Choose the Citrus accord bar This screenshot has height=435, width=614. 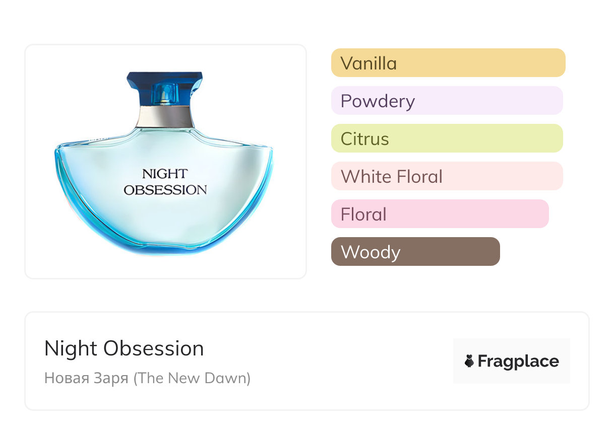(447, 138)
